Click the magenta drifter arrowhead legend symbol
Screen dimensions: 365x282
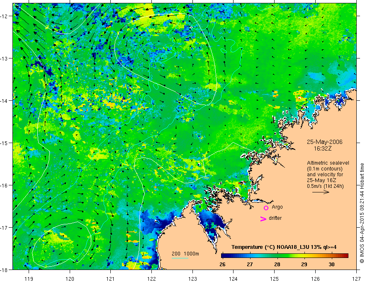263,219
